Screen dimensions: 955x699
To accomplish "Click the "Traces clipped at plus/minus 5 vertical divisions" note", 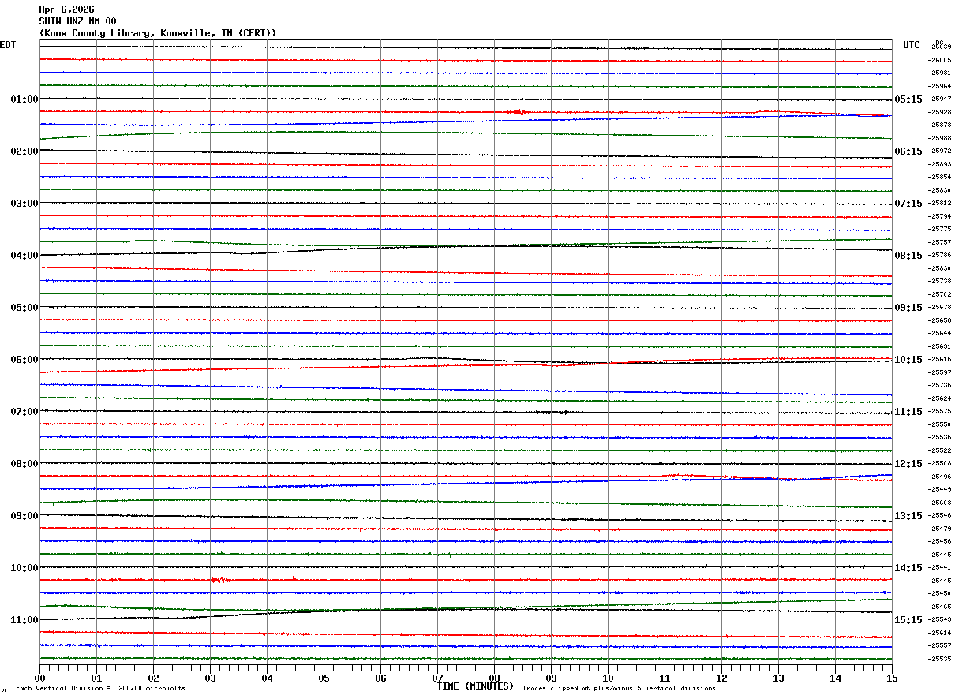I will coord(619,688).
